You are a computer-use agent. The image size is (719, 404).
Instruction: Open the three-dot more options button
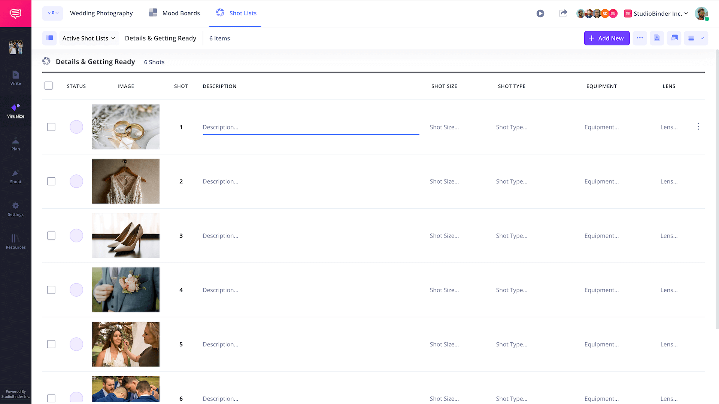(640, 38)
